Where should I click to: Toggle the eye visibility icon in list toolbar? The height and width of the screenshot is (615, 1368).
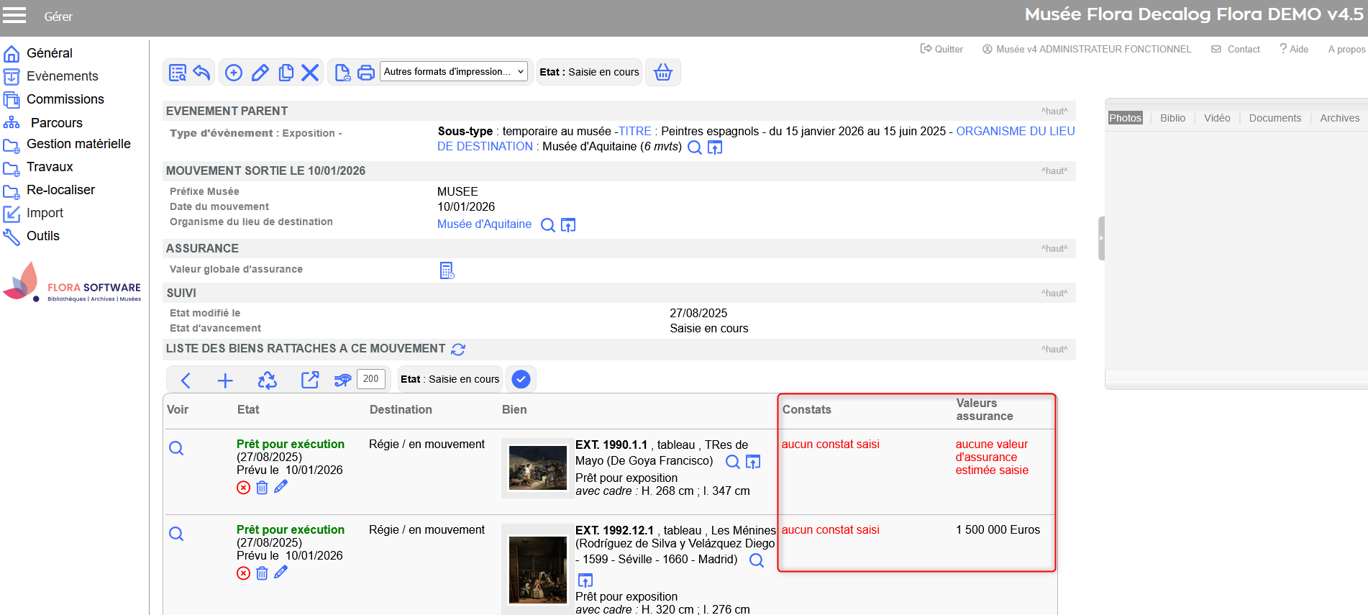pyautogui.click(x=342, y=380)
